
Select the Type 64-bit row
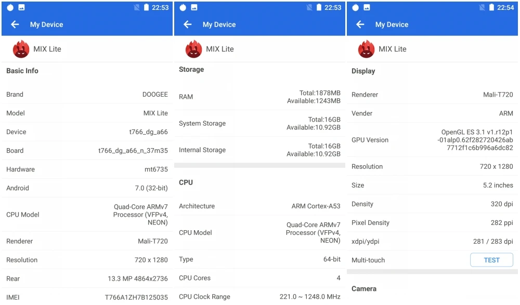click(259, 259)
